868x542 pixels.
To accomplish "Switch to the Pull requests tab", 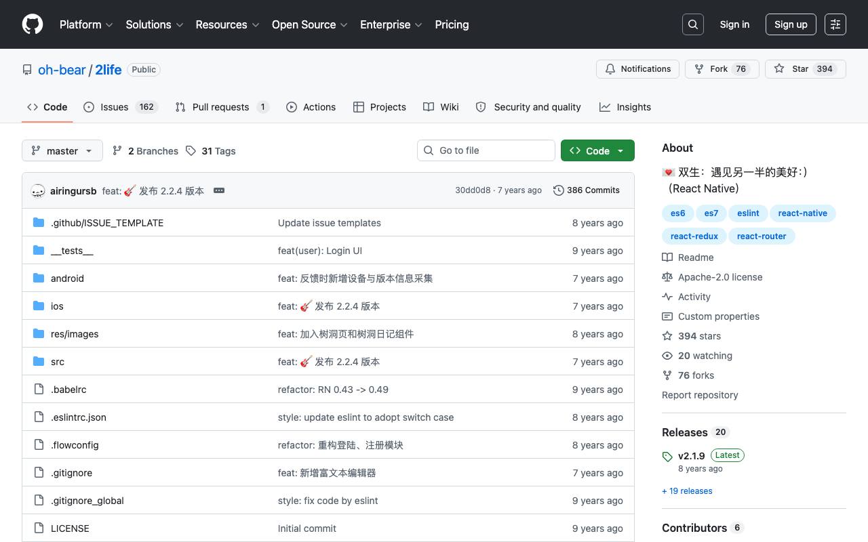I will coord(222,107).
